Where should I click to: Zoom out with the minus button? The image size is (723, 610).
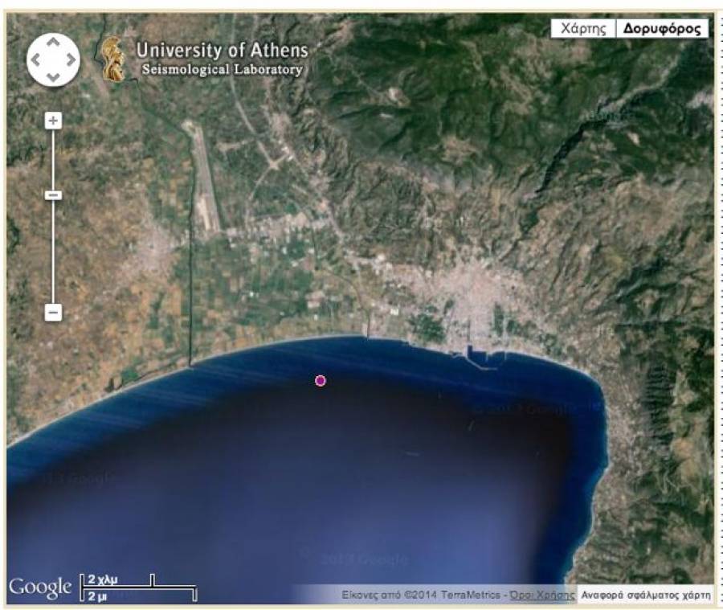pos(53,312)
